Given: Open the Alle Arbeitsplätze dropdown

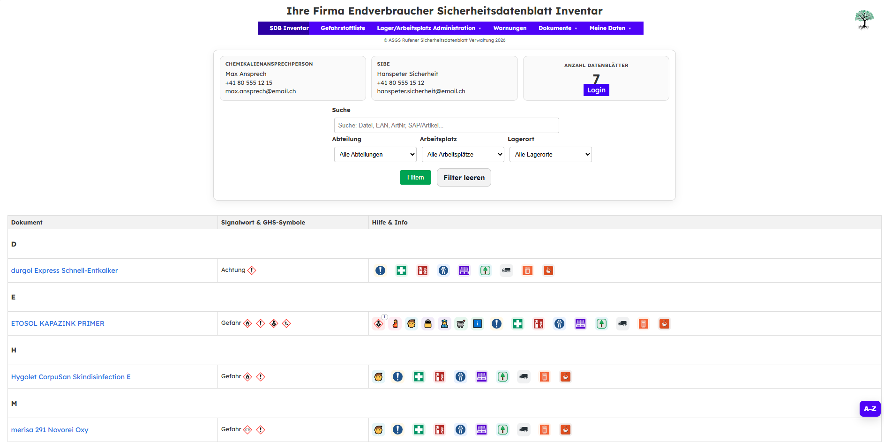Looking at the screenshot, I should pyautogui.click(x=463, y=155).
